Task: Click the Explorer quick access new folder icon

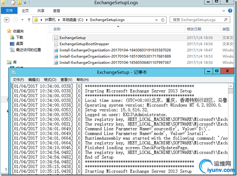Action: click(20, 3)
